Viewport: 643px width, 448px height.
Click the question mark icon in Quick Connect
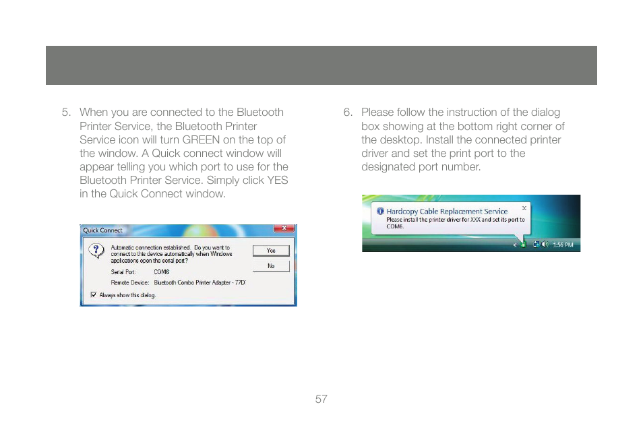97,250
